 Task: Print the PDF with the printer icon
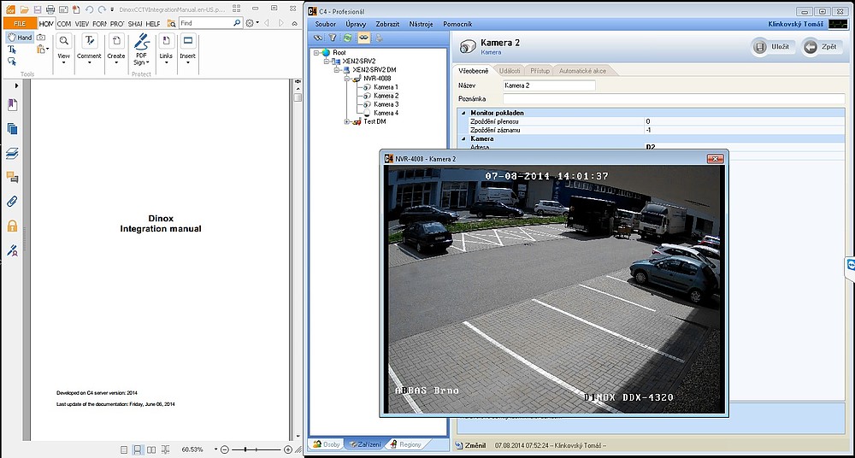[50, 9]
